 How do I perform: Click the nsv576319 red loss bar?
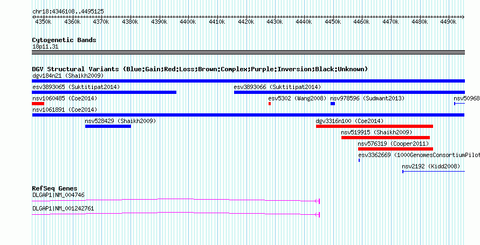[x=395, y=149]
